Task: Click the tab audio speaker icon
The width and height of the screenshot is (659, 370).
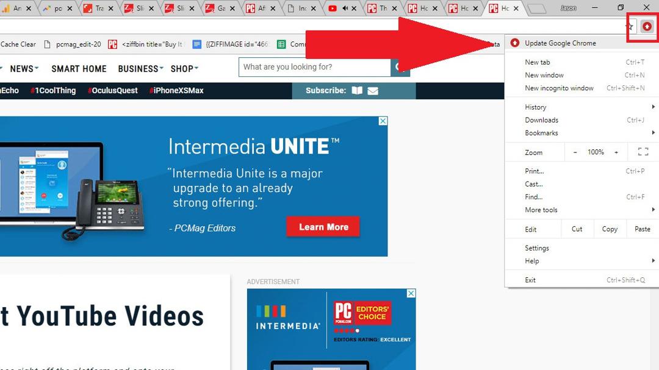Action: [345, 9]
